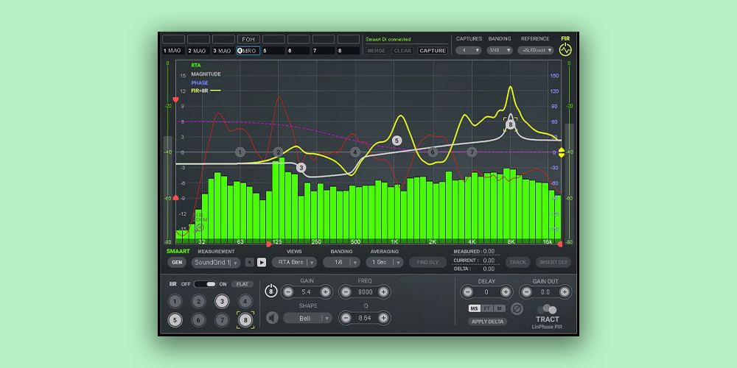
Task: Lower frequency with the minus icon
Action: tap(346, 292)
